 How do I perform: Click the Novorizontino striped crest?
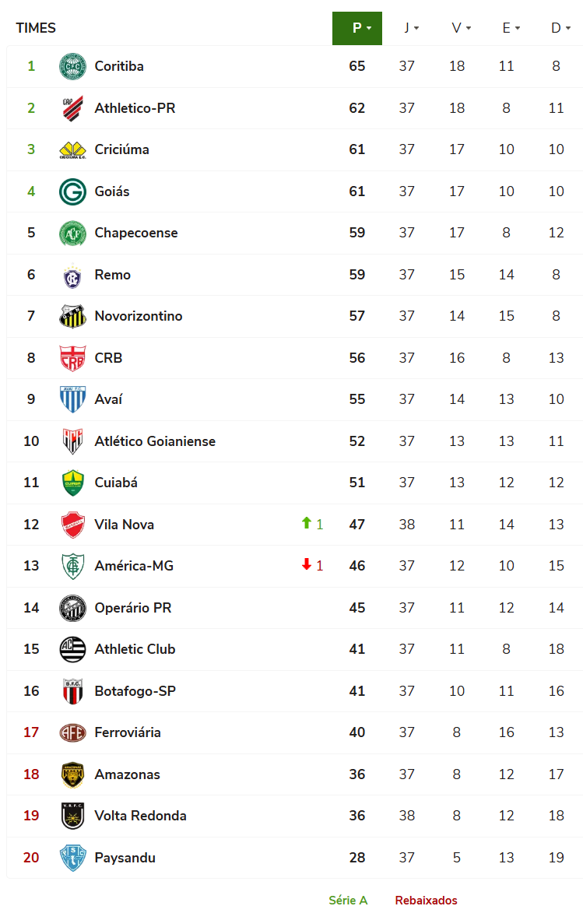72,316
